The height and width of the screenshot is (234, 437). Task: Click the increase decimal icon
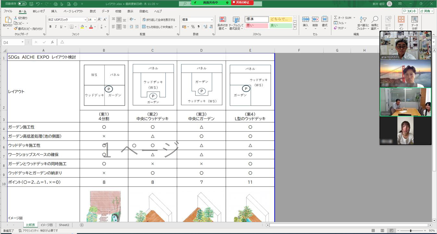205,27
